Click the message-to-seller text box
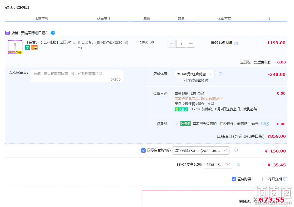Screen dimensions: 294x207 click(76, 76)
